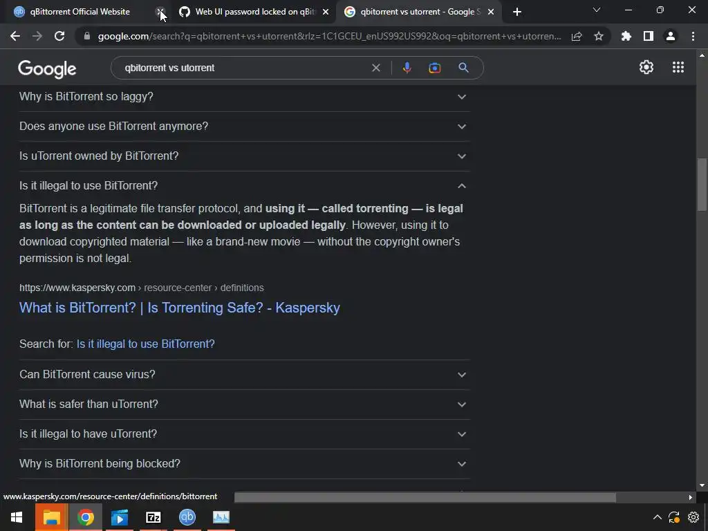708x531 pixels.
Task: Click the forward navigation arrow
Action: point(37,36)
